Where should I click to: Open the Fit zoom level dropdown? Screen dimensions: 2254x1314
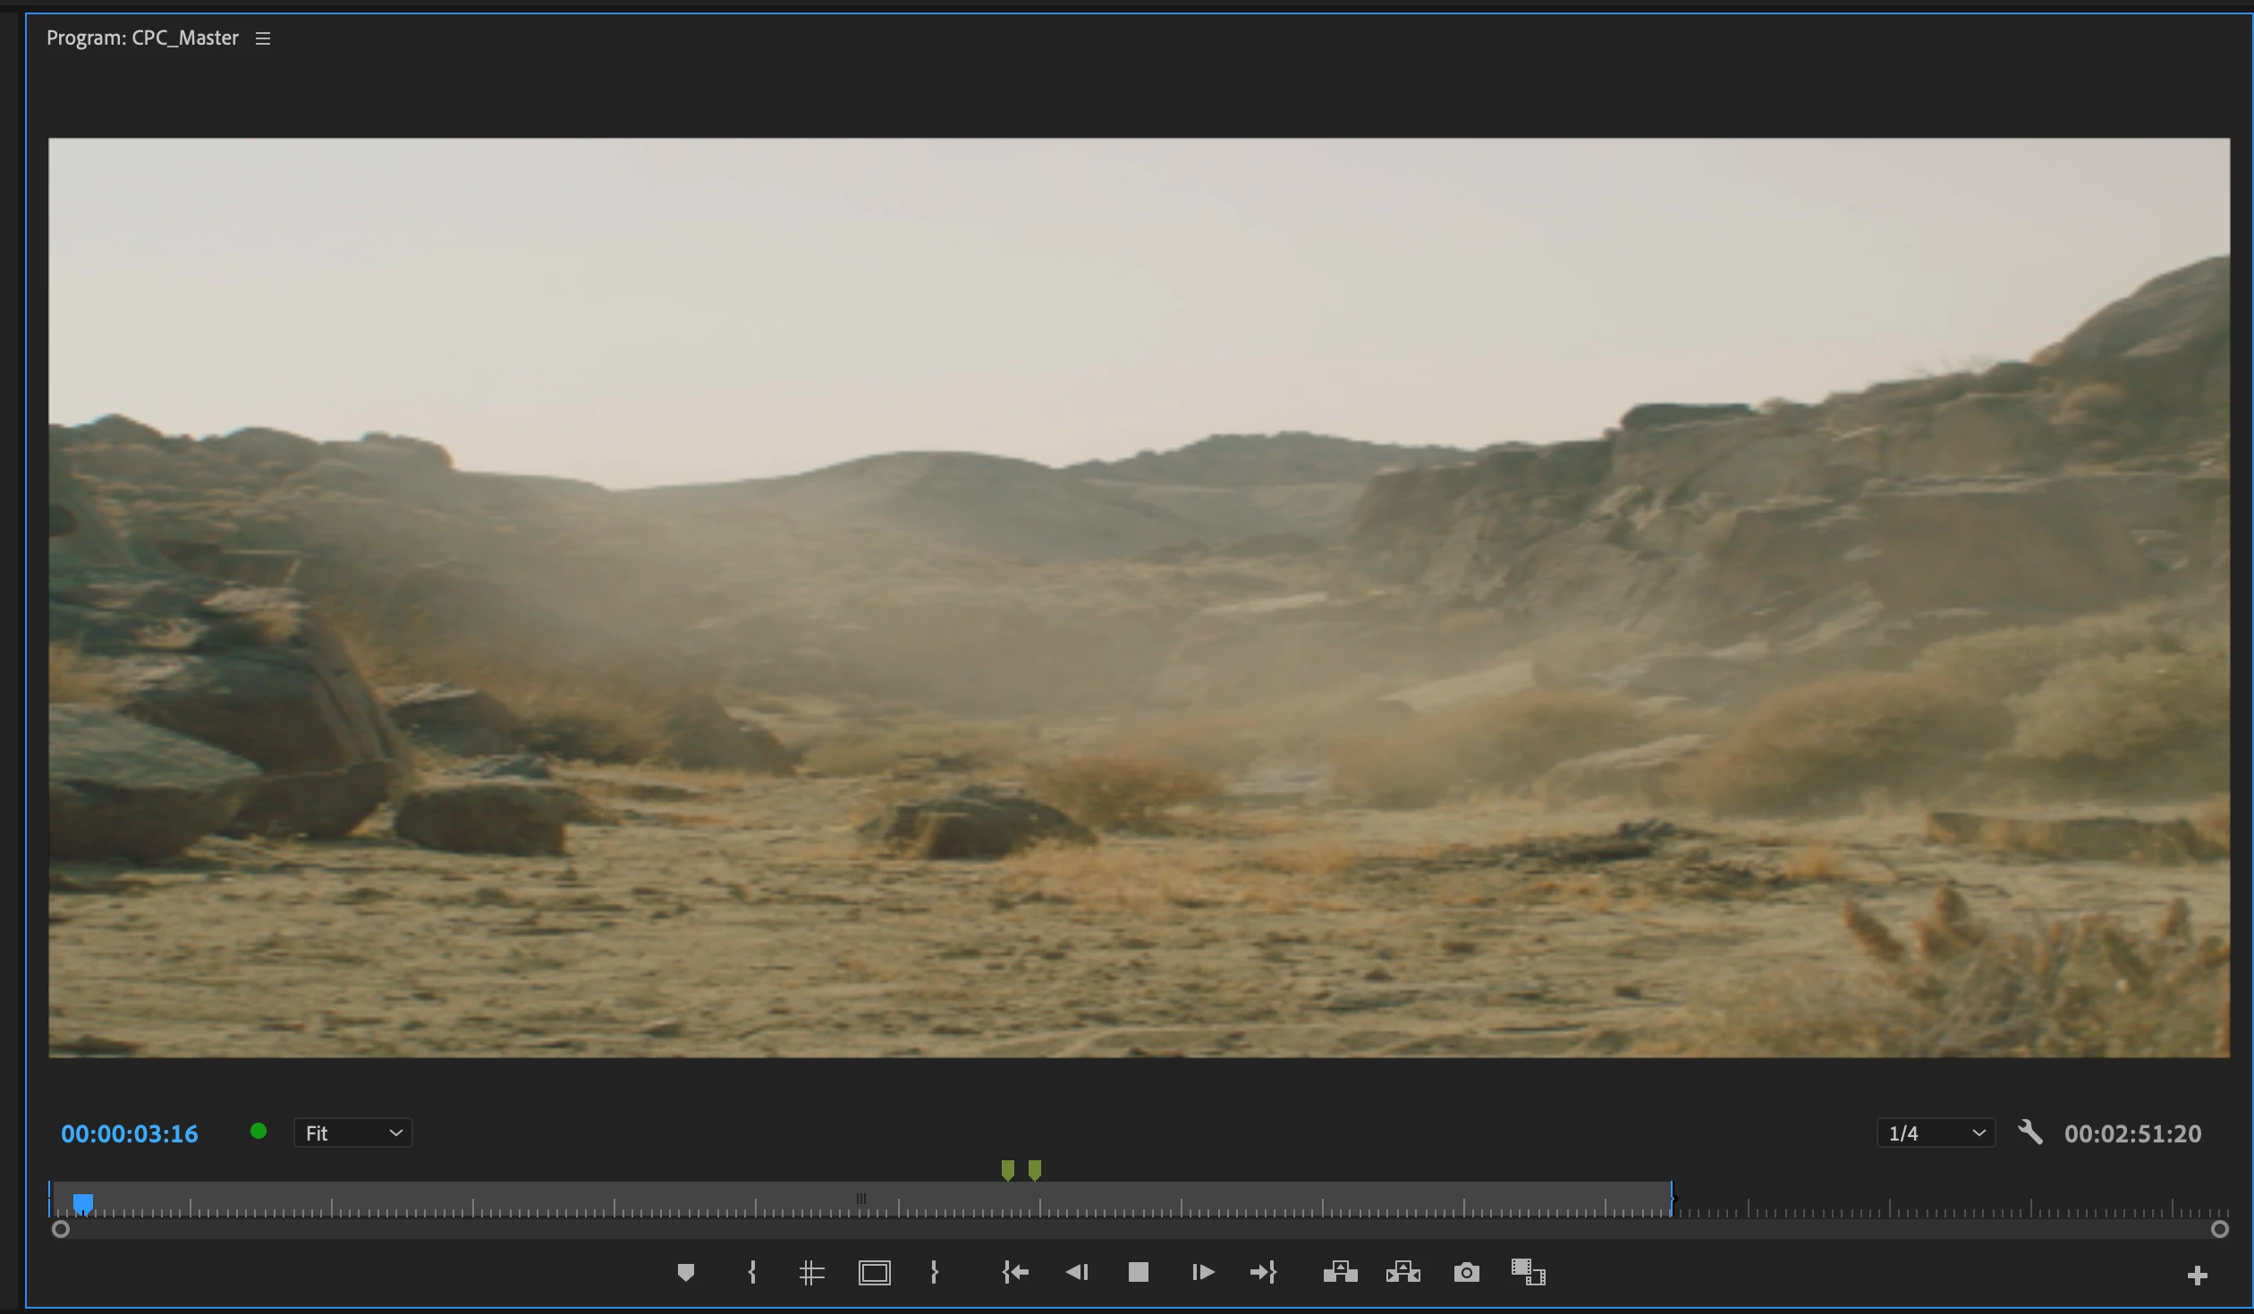pos(353,1133)
